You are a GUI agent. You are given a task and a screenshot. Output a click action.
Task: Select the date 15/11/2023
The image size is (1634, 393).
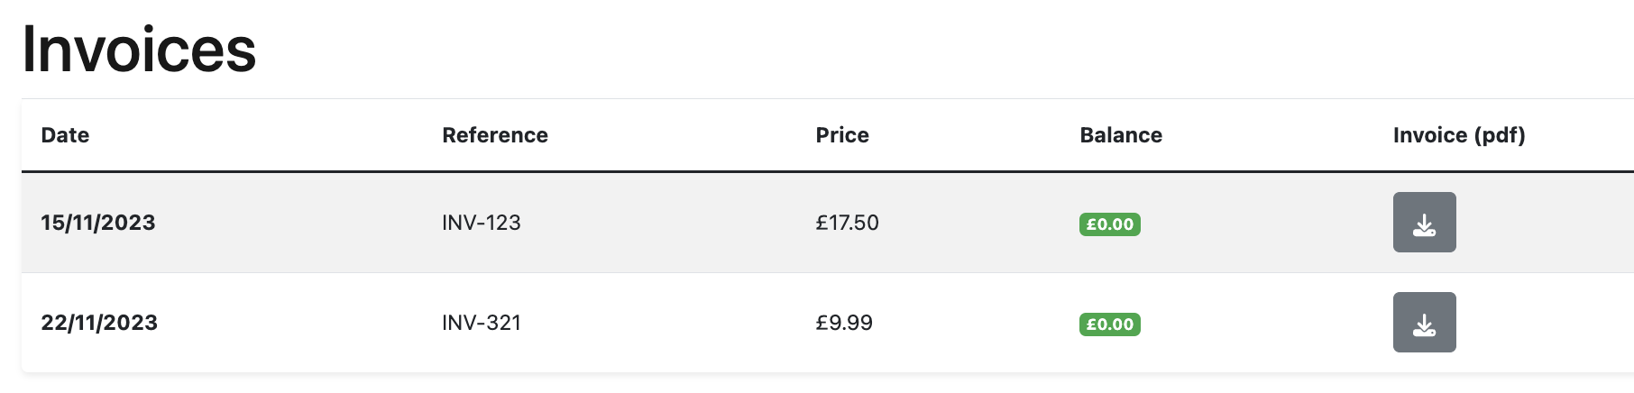coord(98,223)
